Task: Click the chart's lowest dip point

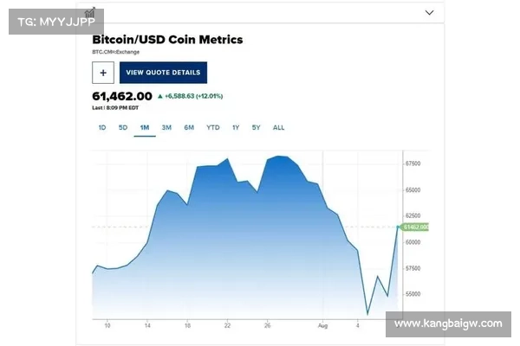Action: pyautogui.click(x=367, y=314)
